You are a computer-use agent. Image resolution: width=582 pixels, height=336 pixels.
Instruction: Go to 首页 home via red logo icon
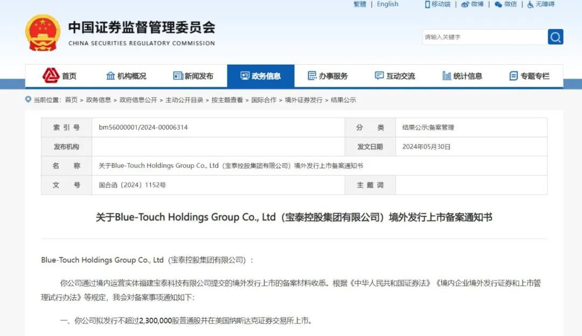(51, 76)
